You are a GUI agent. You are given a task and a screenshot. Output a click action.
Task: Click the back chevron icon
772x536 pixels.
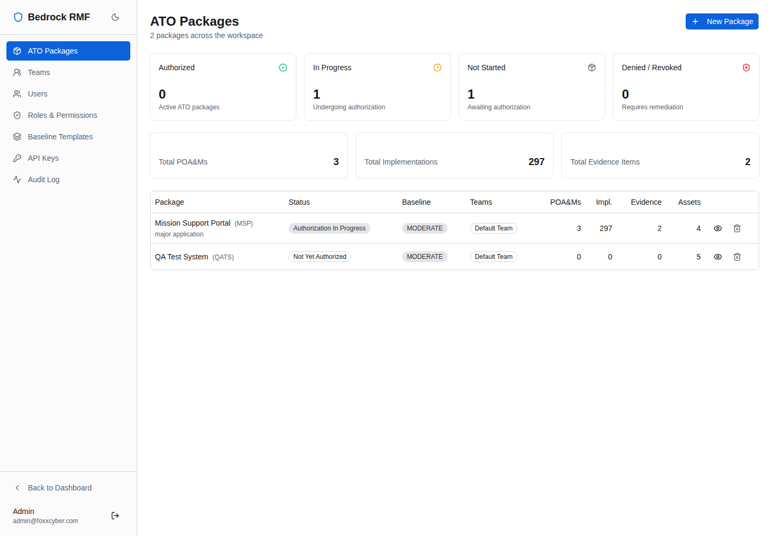[x=17, y=488]
